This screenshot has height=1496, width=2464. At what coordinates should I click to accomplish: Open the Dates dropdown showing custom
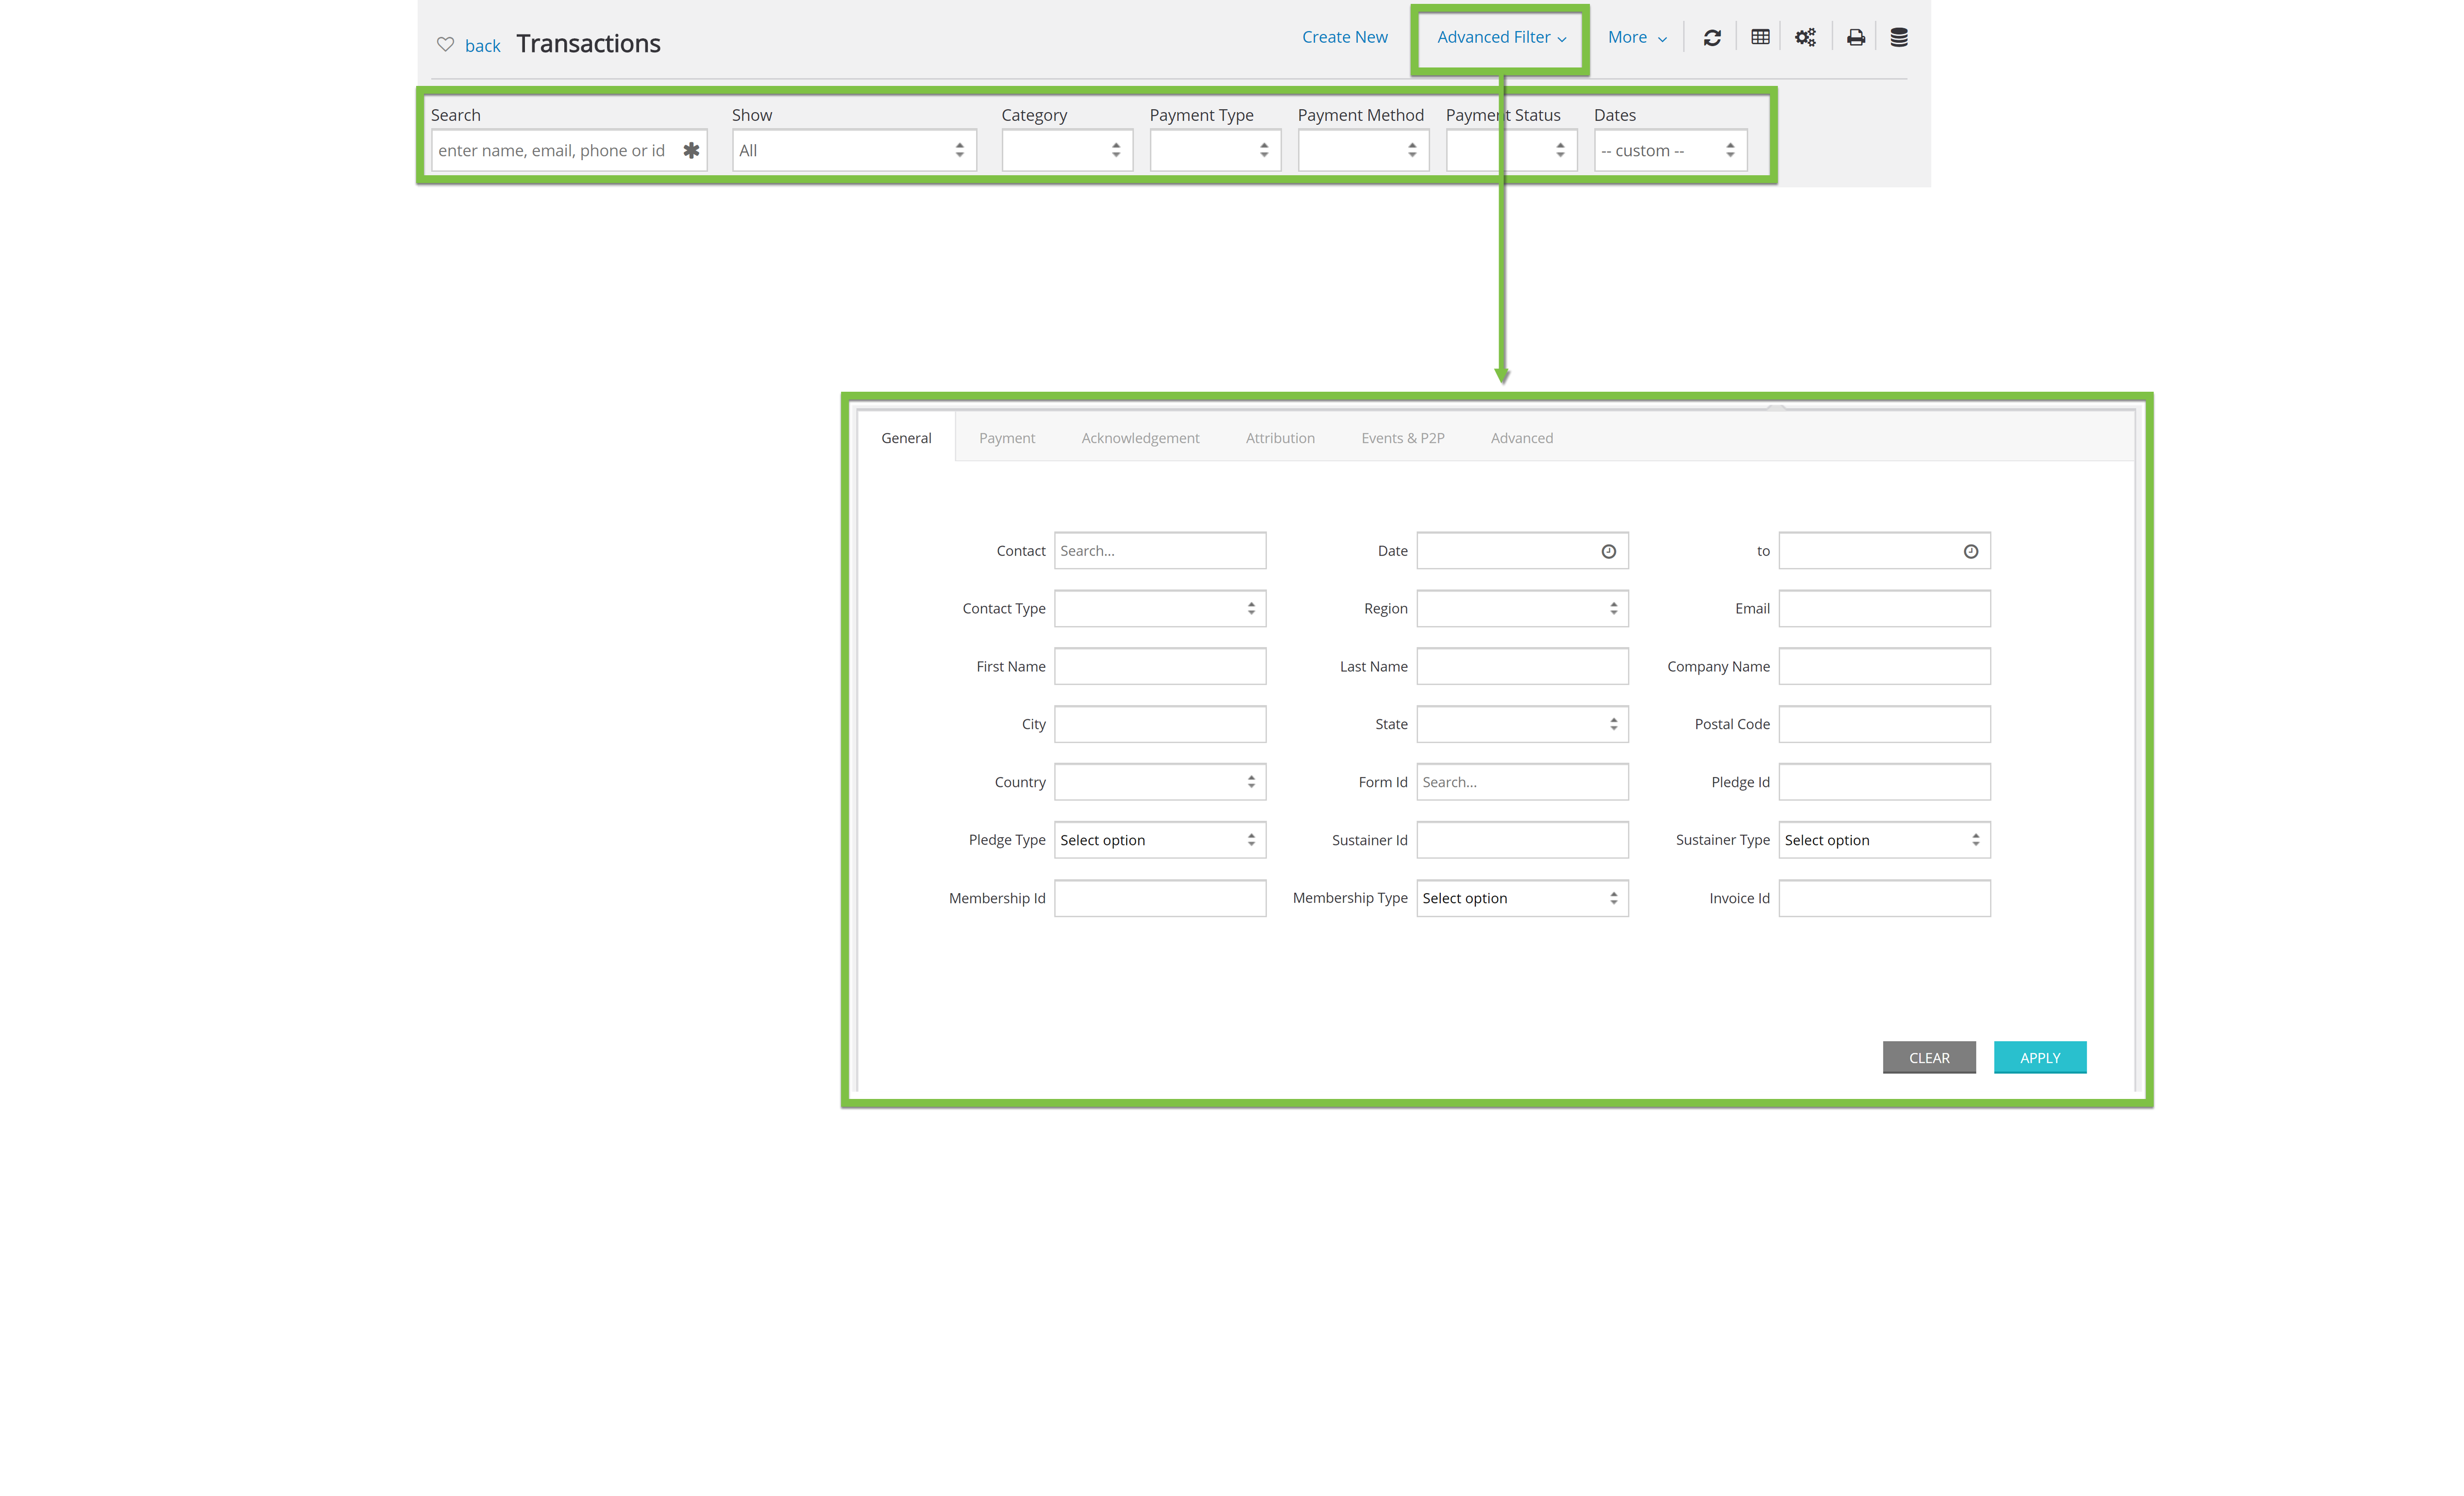pyautogui.click(x=1670, y=150)
